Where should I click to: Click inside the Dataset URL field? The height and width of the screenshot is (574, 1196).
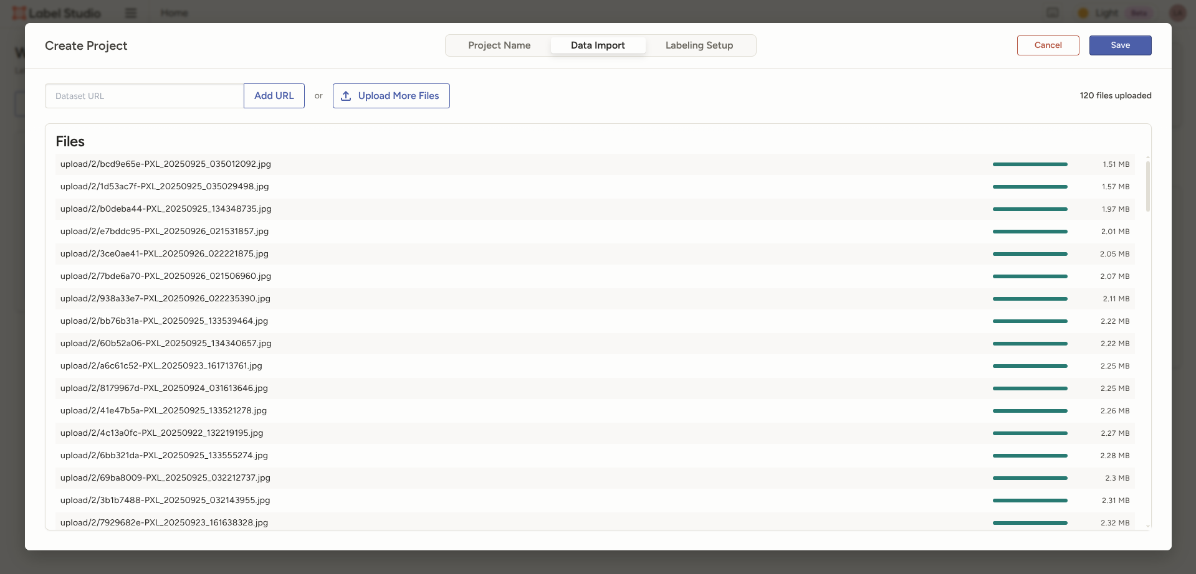[x=143, y=95]
